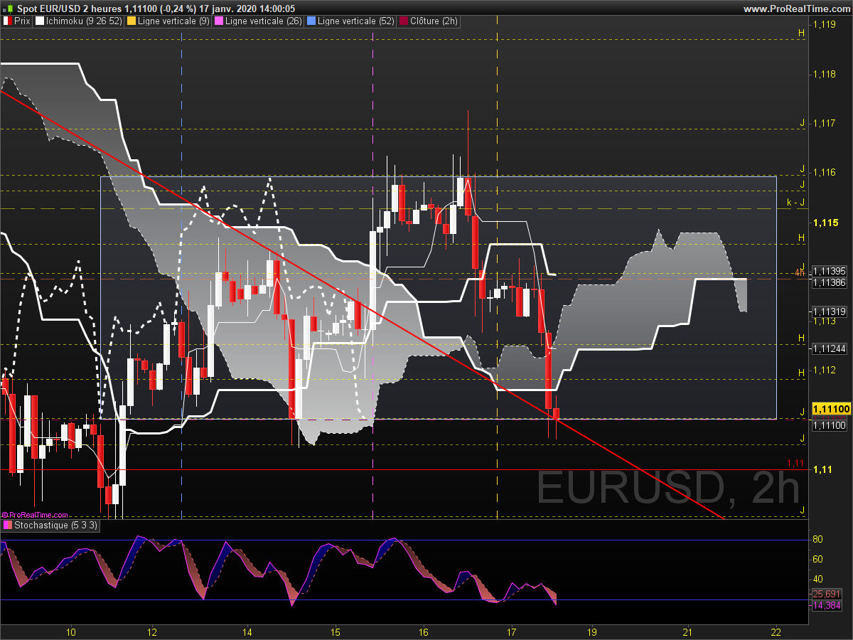Click the bold 1,11 price axis label
Screen dimensions: 853x640
[x=822, y=469]
